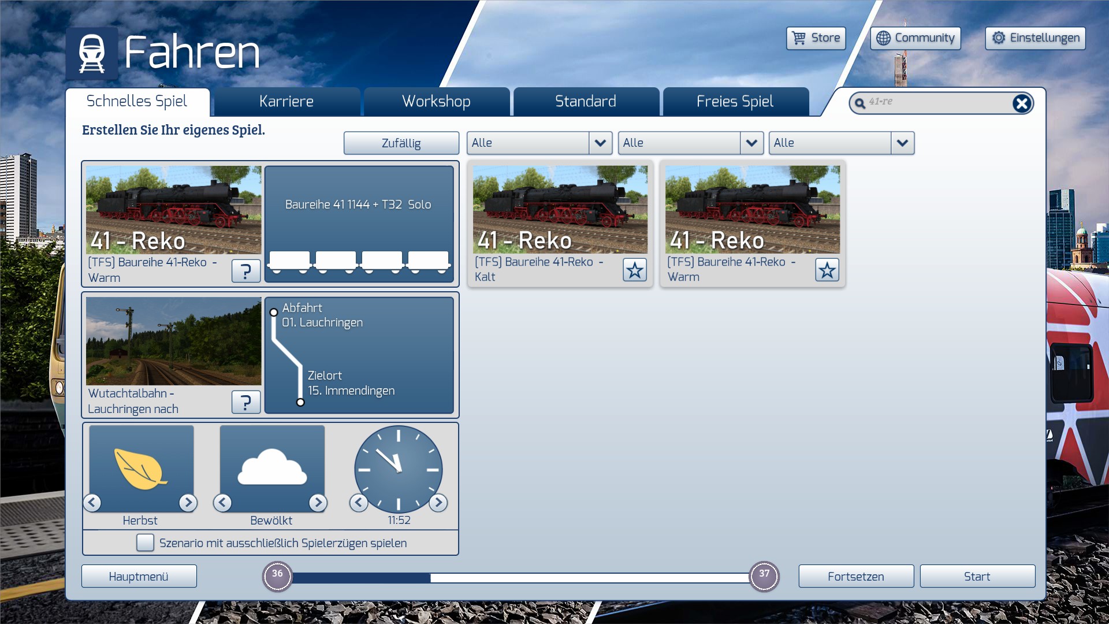Select the 41-Reko Kalt locomotive thumbnail
Screen dimensions: 1109x624
tap(560, 209)
